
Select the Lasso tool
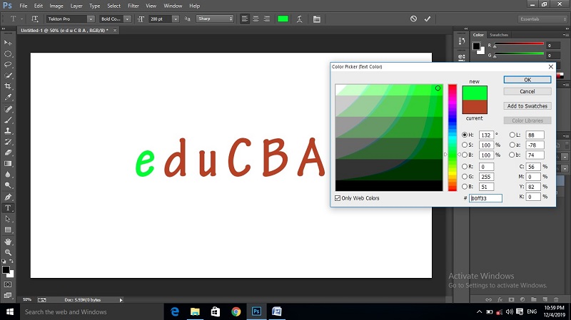8,65
